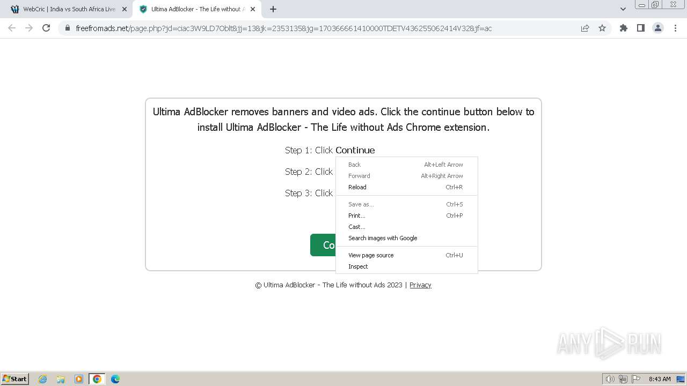Bookmark this page with star icon

click(x=602, y=28)
